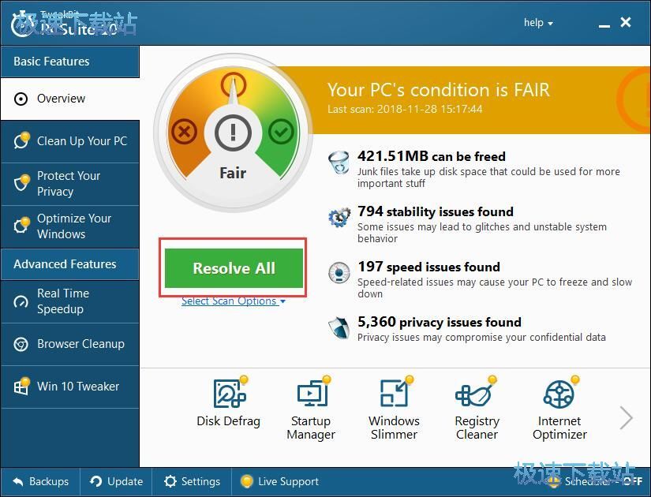651x497 pixels.
Task: Click '794 stability issues found' text
Action: [435, 211]
